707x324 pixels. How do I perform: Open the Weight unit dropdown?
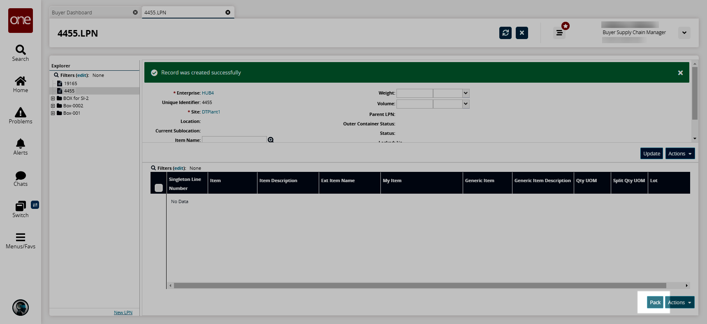pyautogui.click(x=466, y=93)
